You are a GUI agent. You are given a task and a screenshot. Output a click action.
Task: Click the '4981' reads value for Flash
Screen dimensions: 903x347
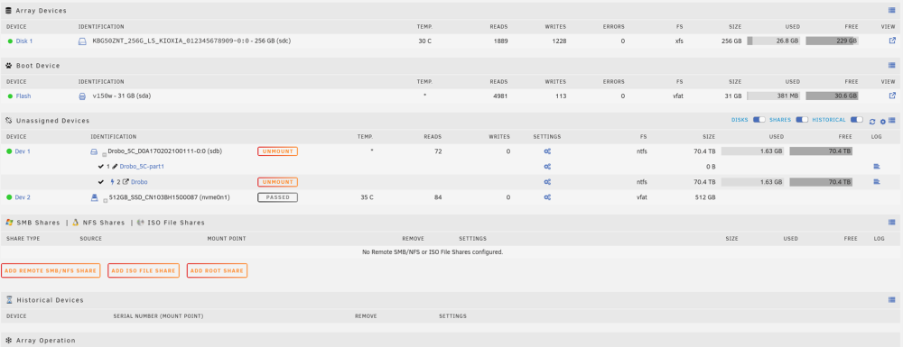click(500, 96)
